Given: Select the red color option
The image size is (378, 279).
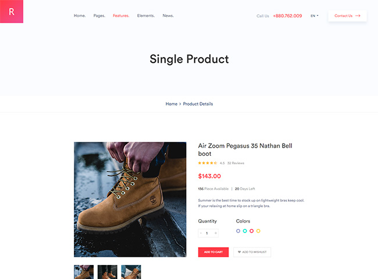Looking at the screenshot, I should point(251,231).
